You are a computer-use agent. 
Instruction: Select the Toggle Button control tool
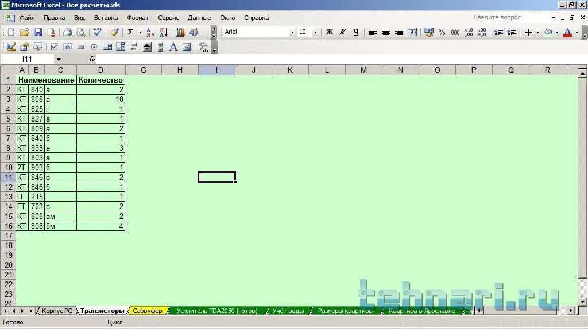134,47
